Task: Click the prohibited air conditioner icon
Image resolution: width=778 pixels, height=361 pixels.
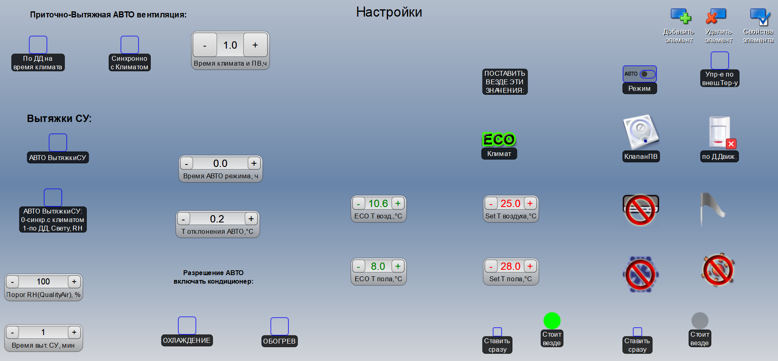Action: pyautogui.click(x=641, y=209)
